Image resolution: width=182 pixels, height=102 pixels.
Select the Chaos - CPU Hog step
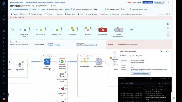pos(62,89)
